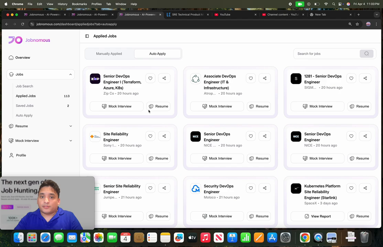Image resolution: width=383 pixels, height=247 pixels.
Task: Open the Chrome profile avatar
Action: tap(368, 24)
